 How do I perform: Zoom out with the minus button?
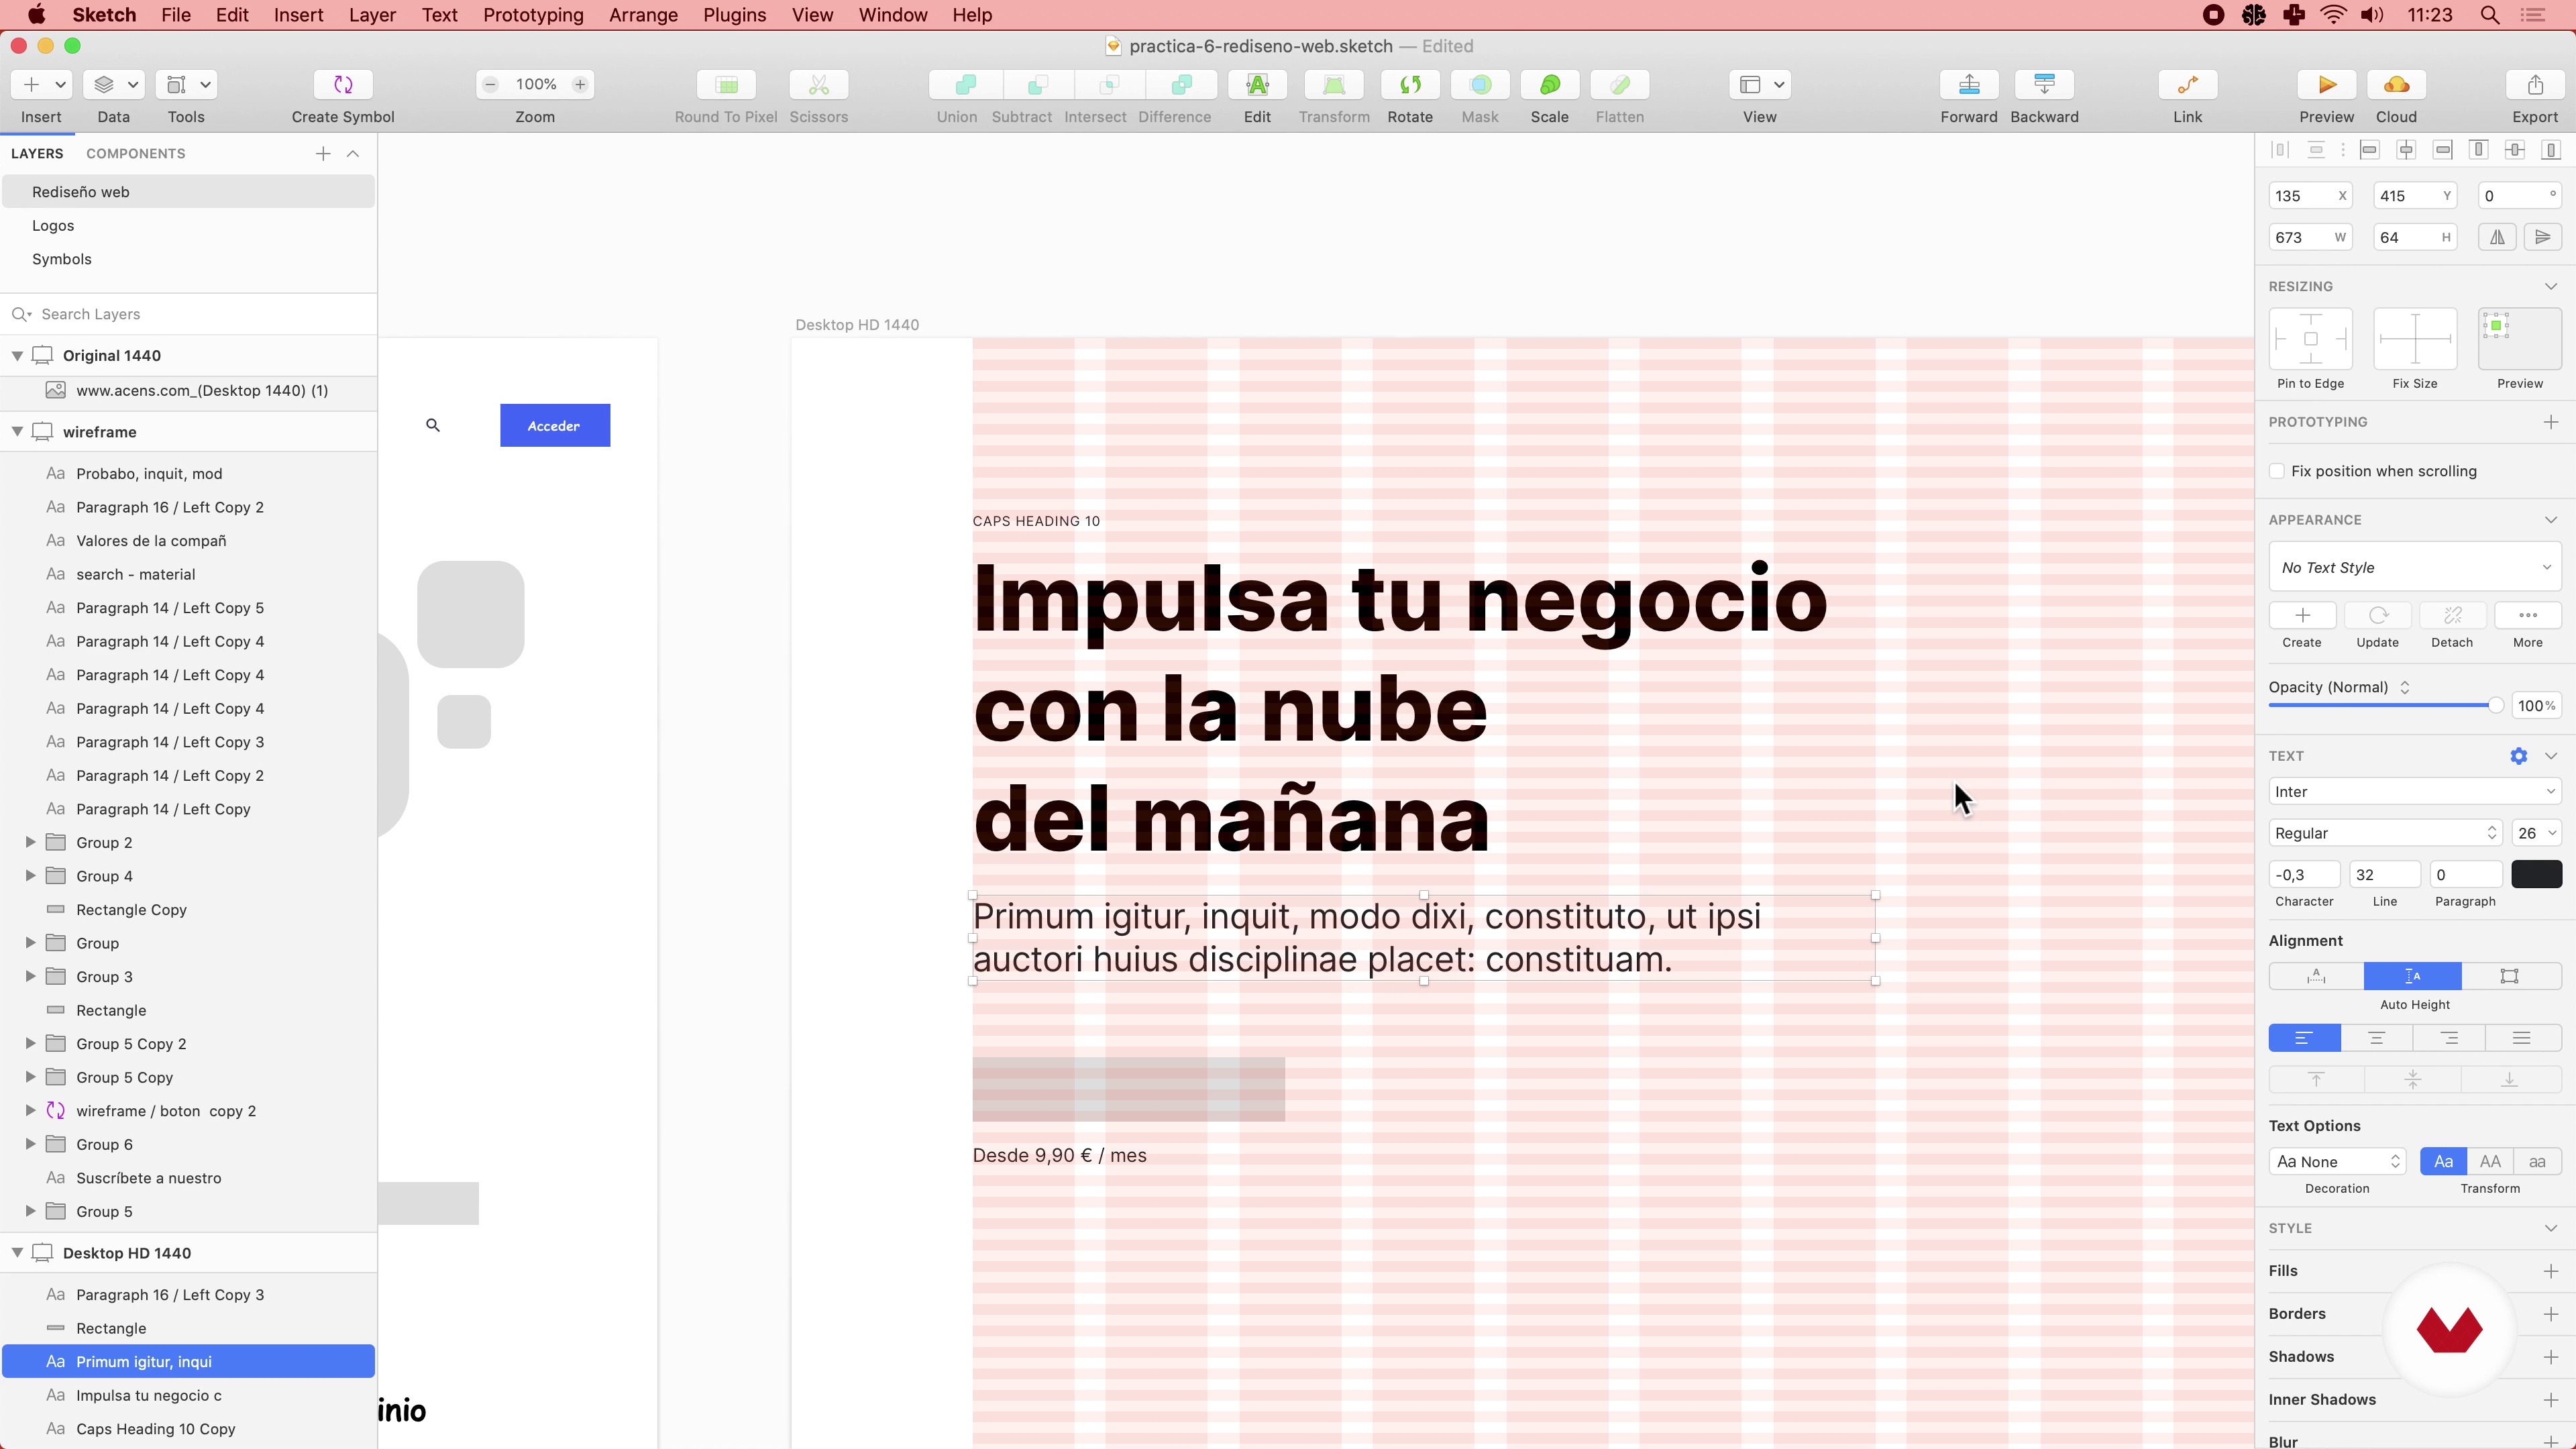coord(490,85)
